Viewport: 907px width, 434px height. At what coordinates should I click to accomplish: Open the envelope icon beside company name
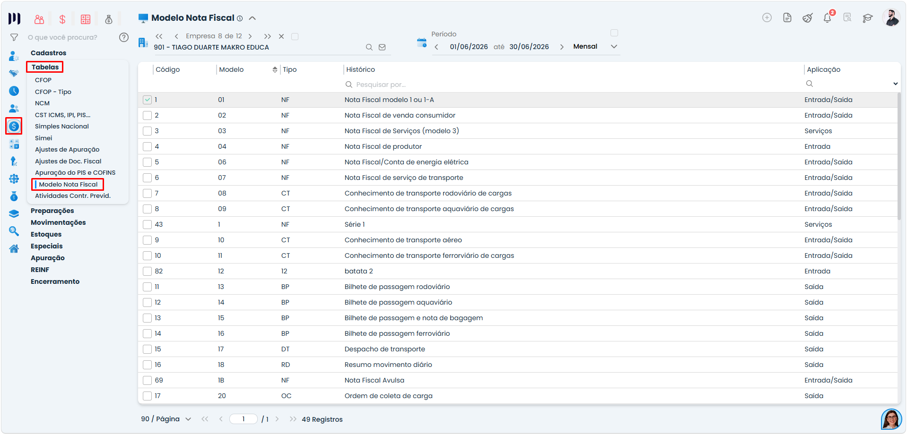(x=382, y=47)
